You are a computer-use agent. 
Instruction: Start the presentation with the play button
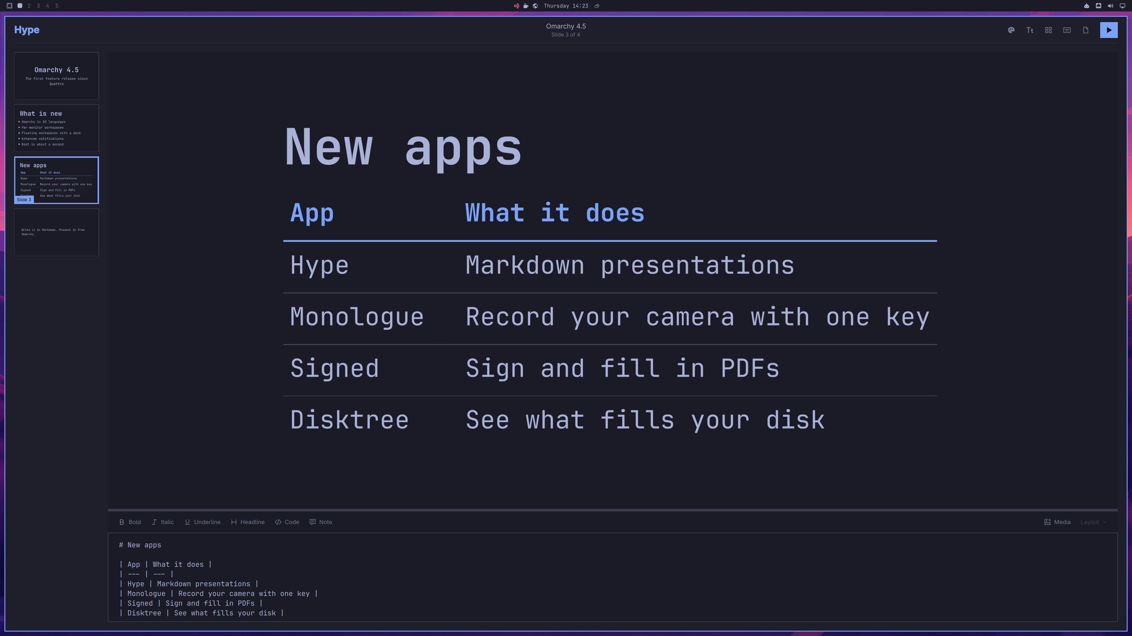(x=1109, y=30)
